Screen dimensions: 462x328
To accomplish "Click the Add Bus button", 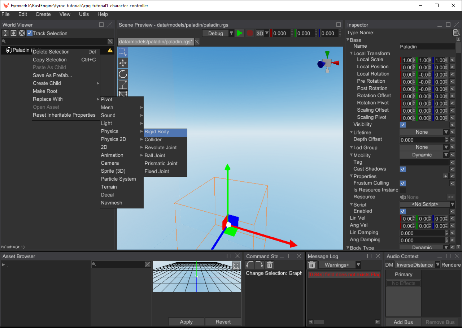I will tap(403, 322).
